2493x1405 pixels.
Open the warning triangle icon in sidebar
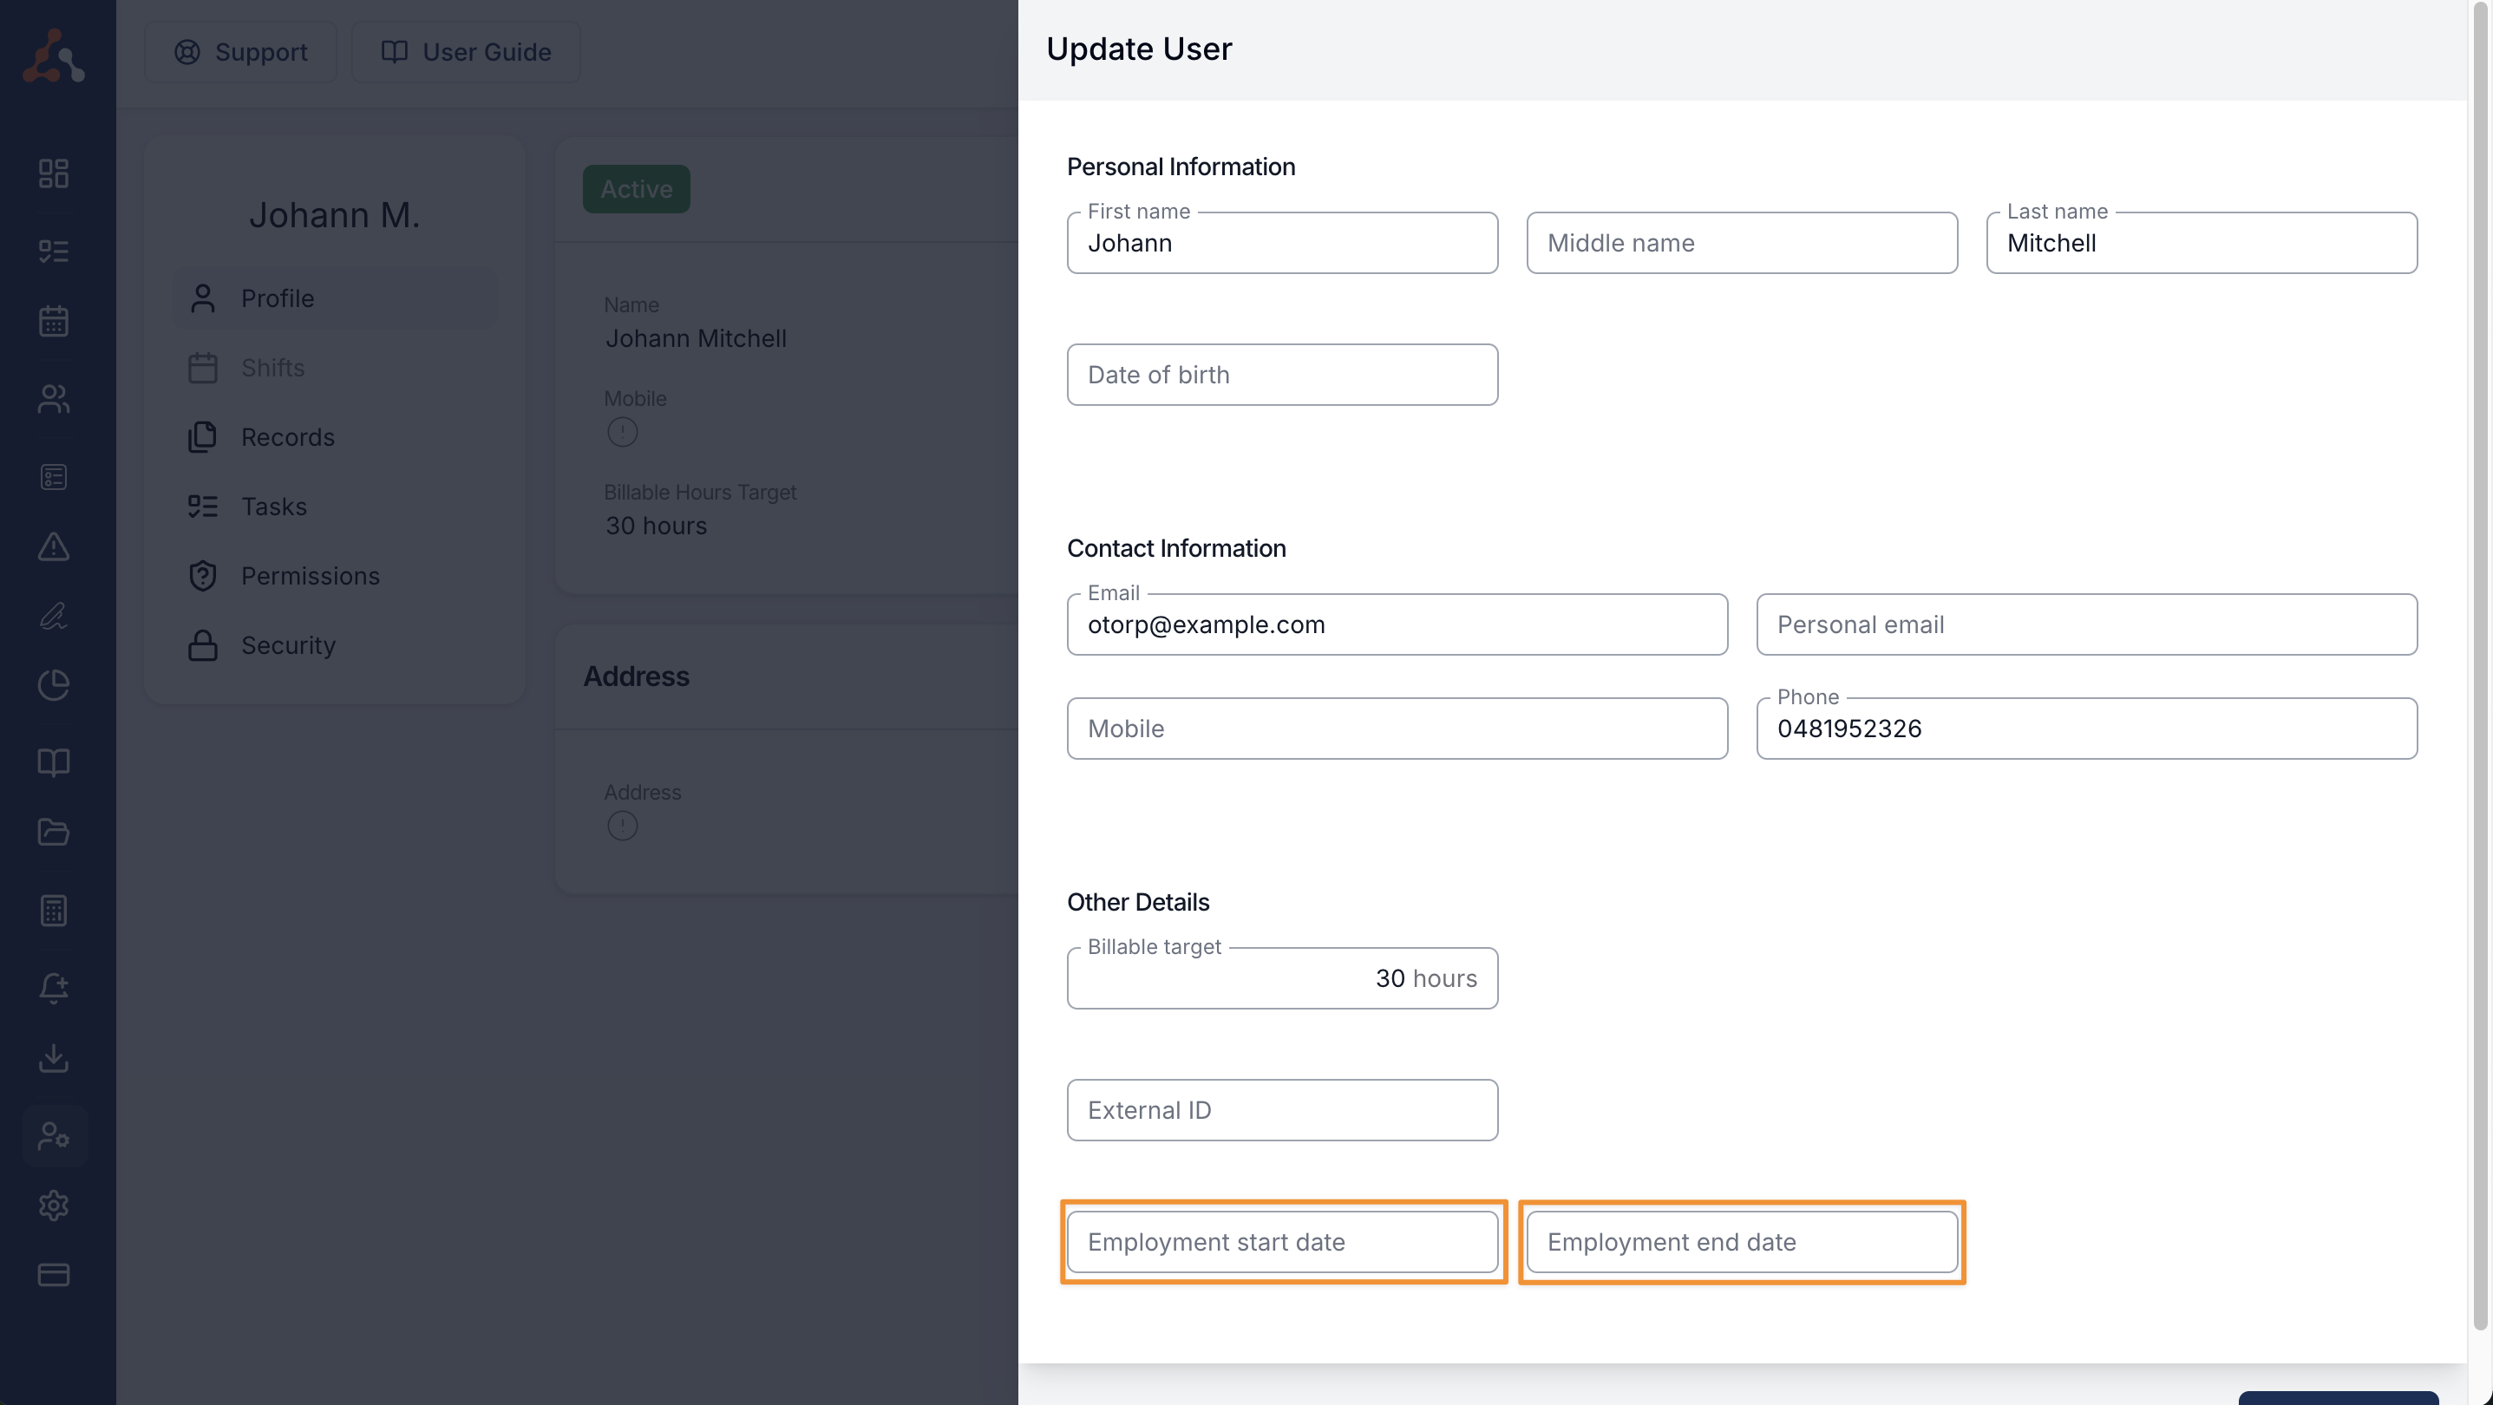53,546
